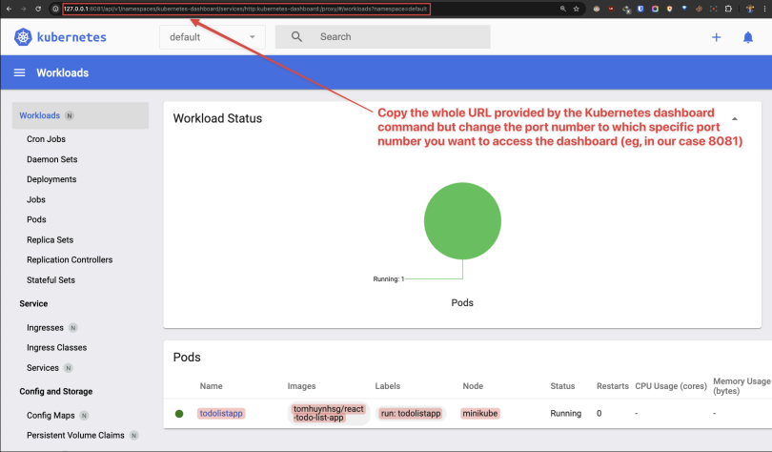Open the Bitwarden blue shield extension
The height and width of the screenshot is (452, 772).
(x=640, y=9)
